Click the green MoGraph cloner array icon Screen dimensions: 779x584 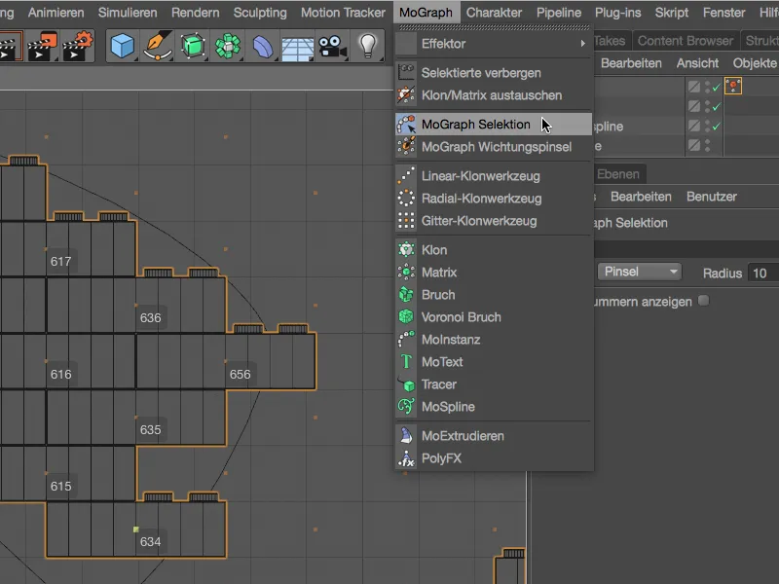228,45
